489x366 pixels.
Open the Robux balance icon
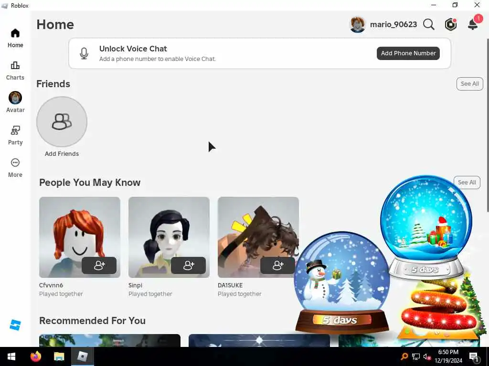point(451,24)
